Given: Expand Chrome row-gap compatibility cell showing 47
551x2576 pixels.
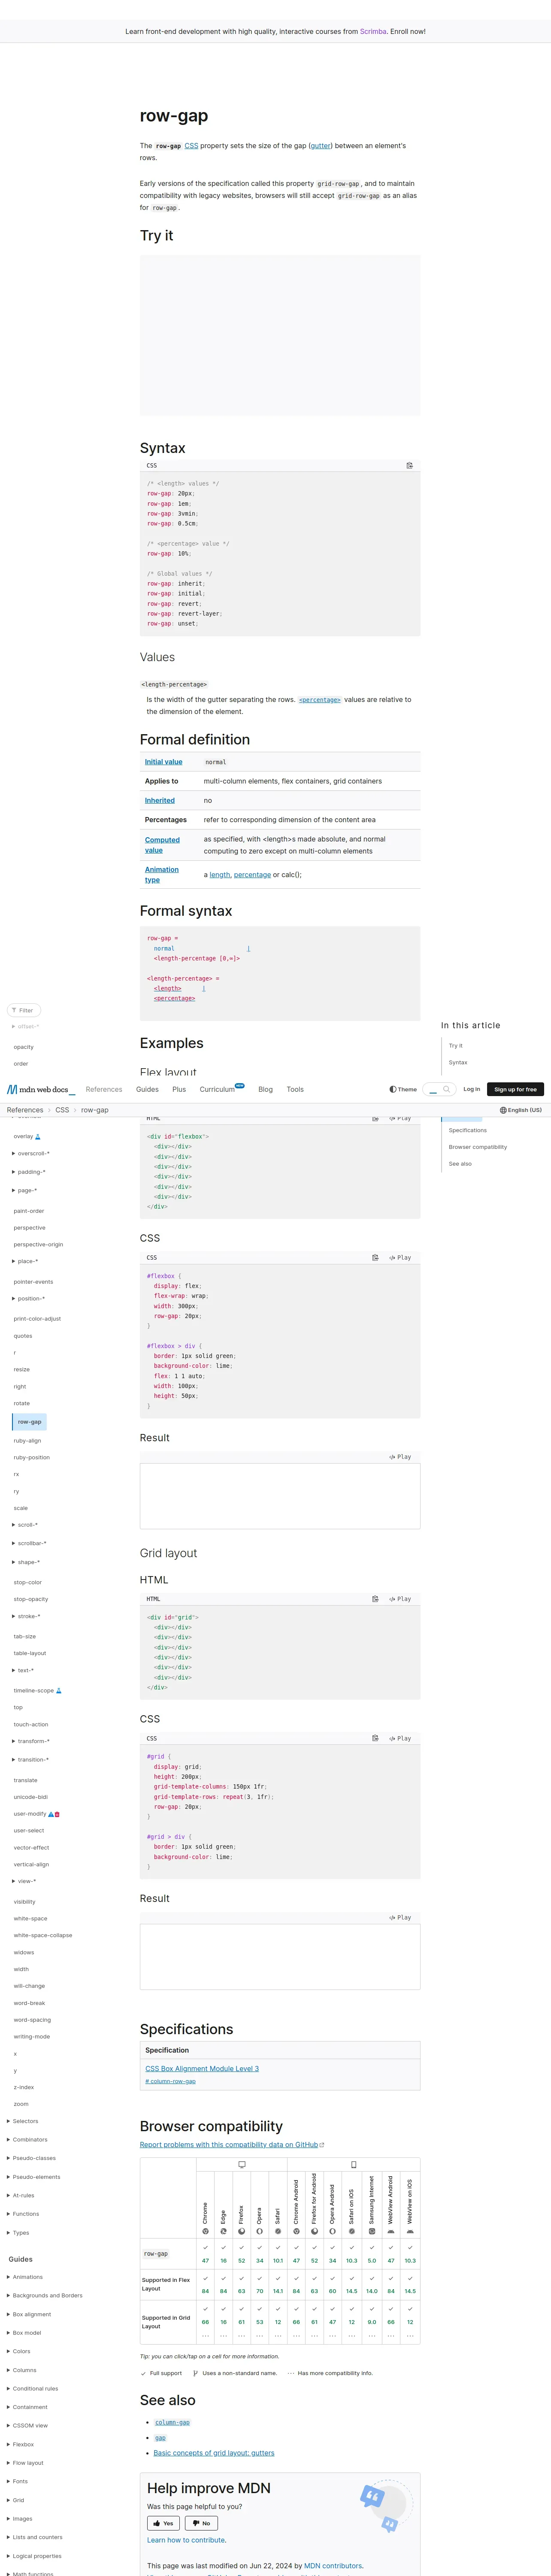Looking at the screenshot, I should pos(206,2254).
